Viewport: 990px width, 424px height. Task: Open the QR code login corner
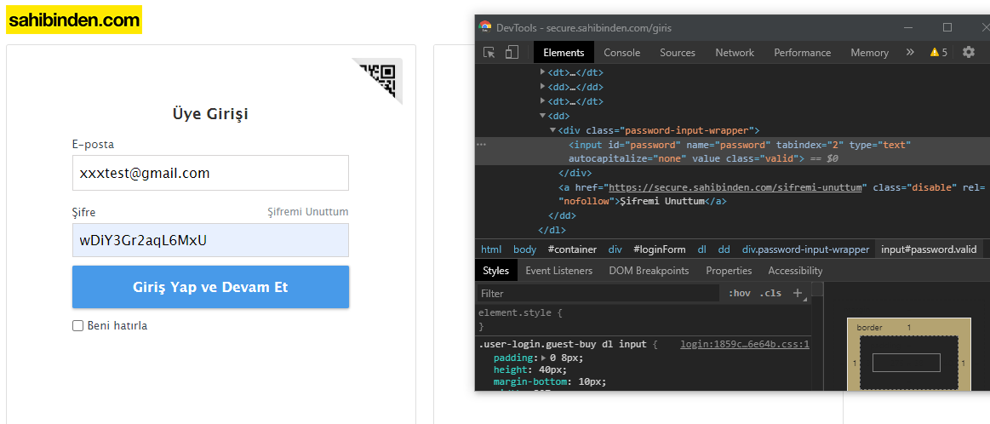pos(381,77)
